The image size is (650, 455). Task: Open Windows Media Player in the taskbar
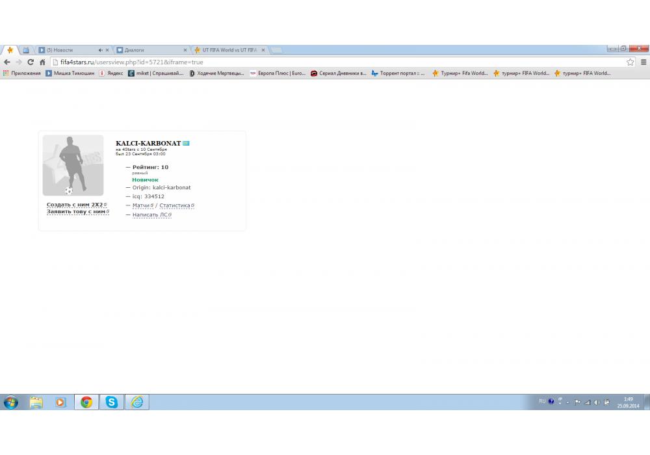[60, 402]
